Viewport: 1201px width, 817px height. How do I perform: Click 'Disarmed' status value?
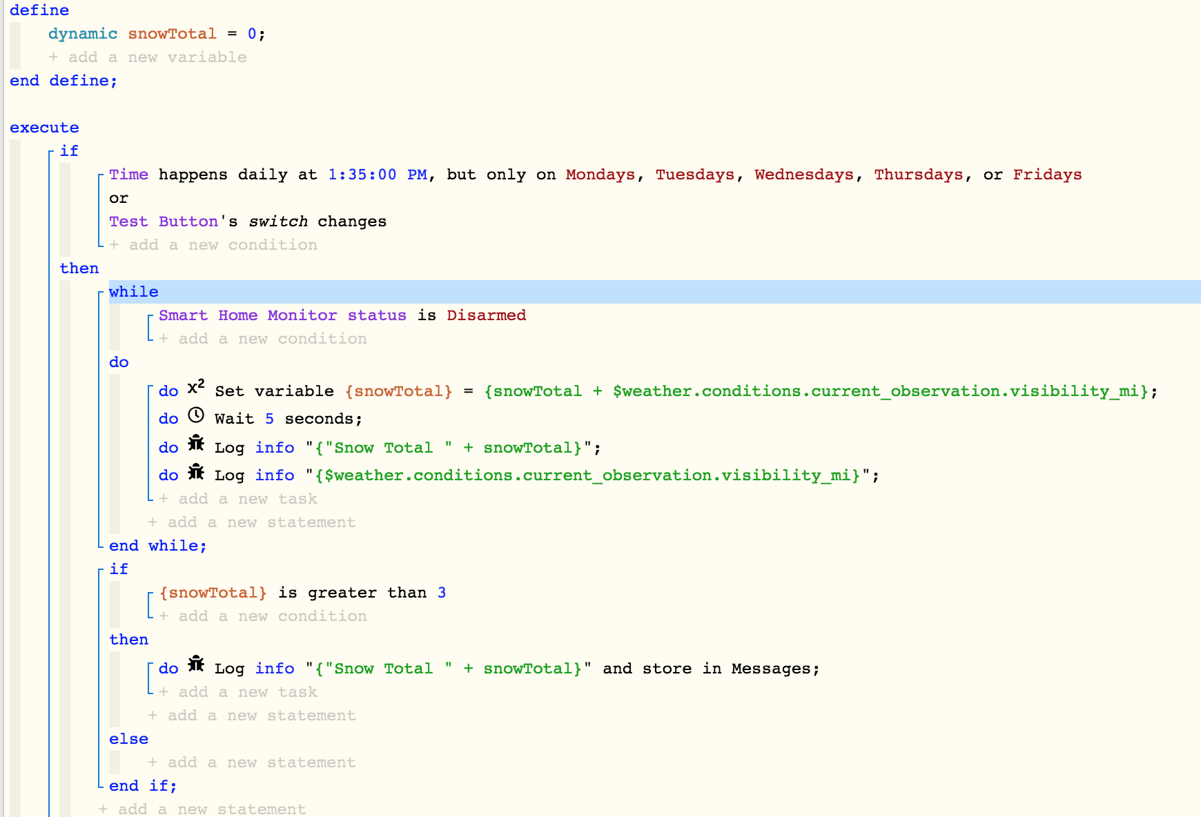click(x=486, y=315)
